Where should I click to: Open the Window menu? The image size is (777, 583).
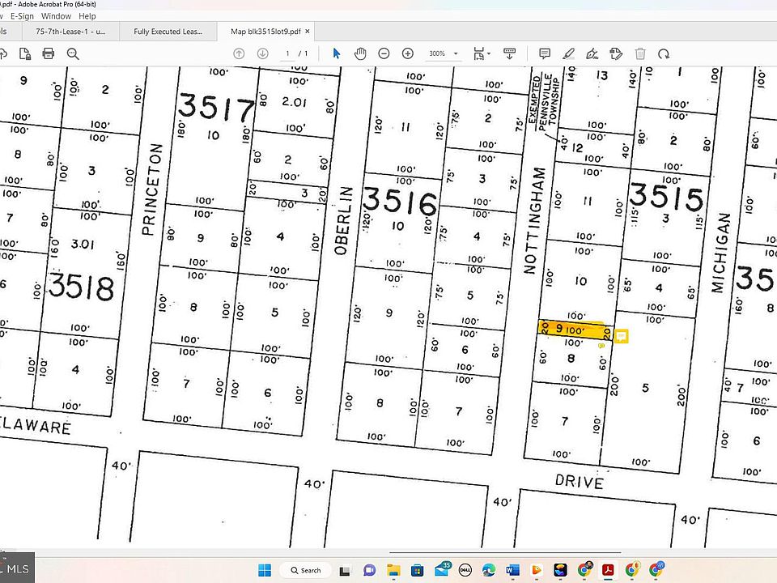[56, 15]
